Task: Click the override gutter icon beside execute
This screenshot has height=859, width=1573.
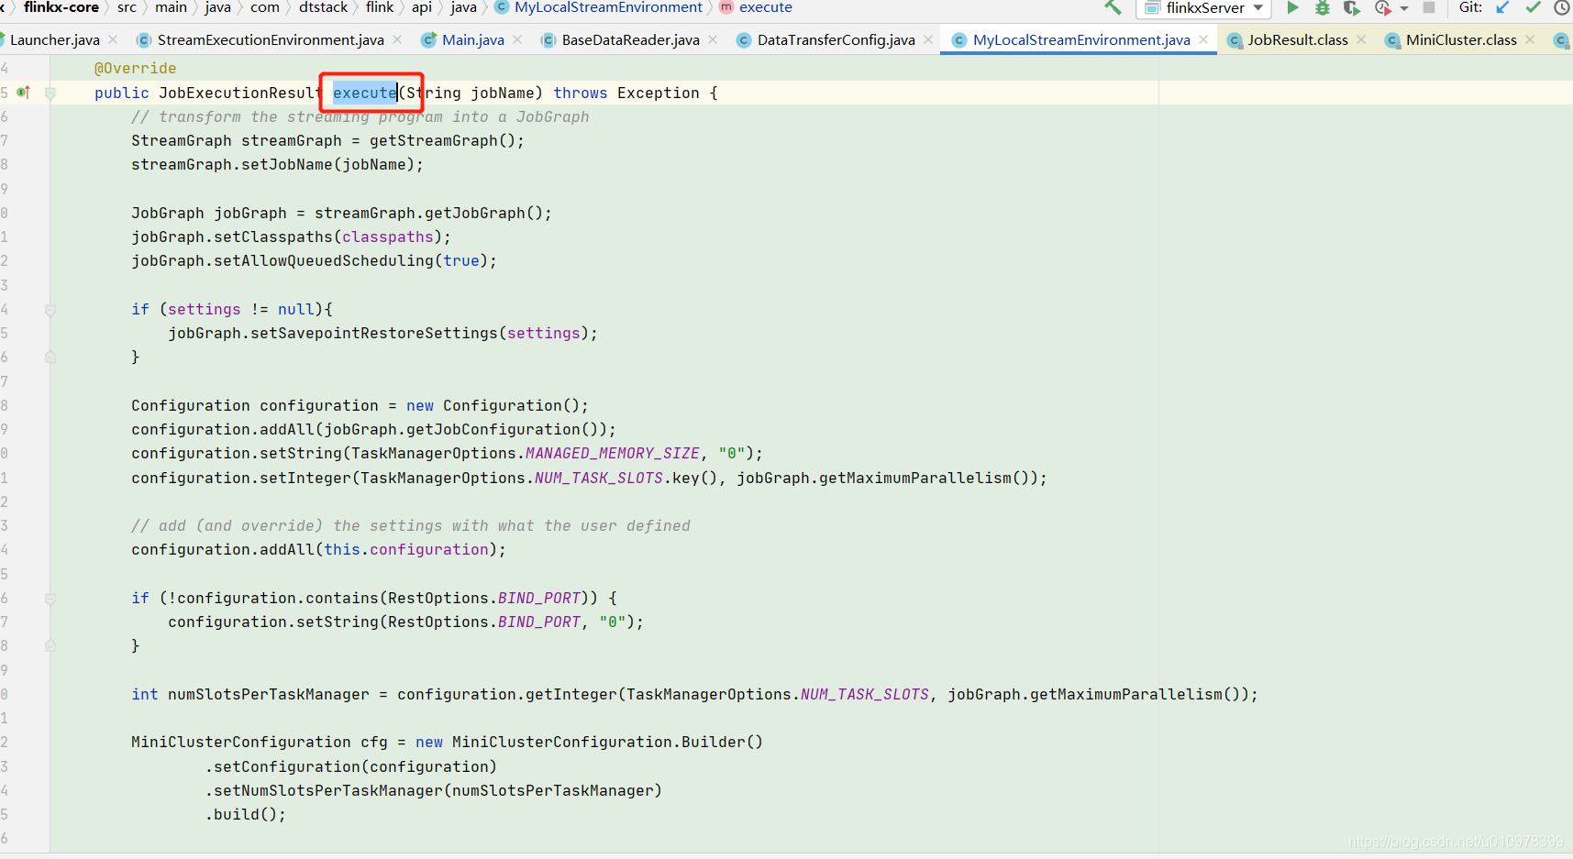Action: [x=23, y=92]
